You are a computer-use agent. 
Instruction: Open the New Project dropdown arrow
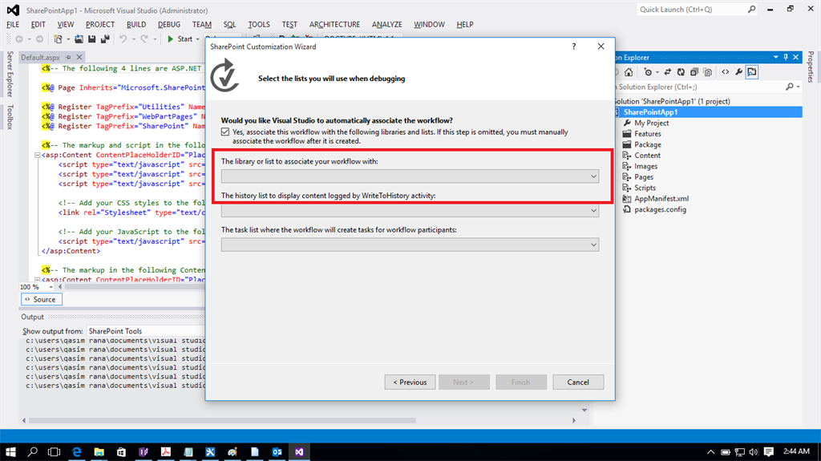click(68, 39)
